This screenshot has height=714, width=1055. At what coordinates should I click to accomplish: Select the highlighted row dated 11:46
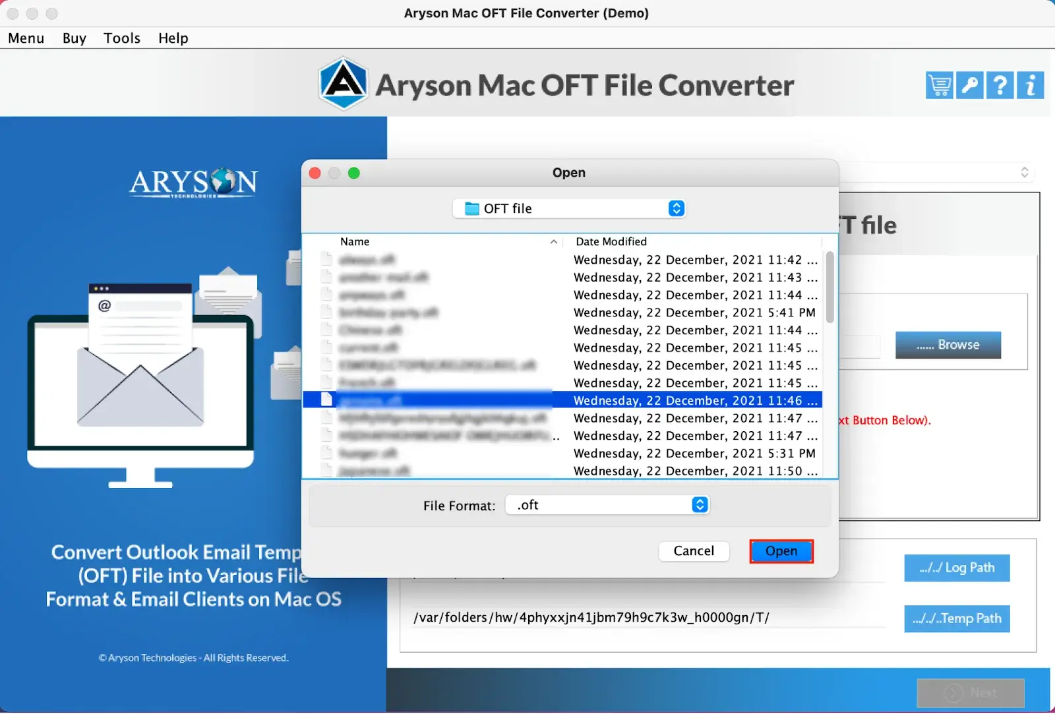click(562, 400)
